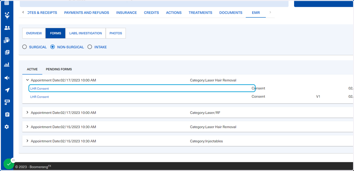Select the INTAKE radio button
Viewport: 354px width, 171px height.
(90, 47)
